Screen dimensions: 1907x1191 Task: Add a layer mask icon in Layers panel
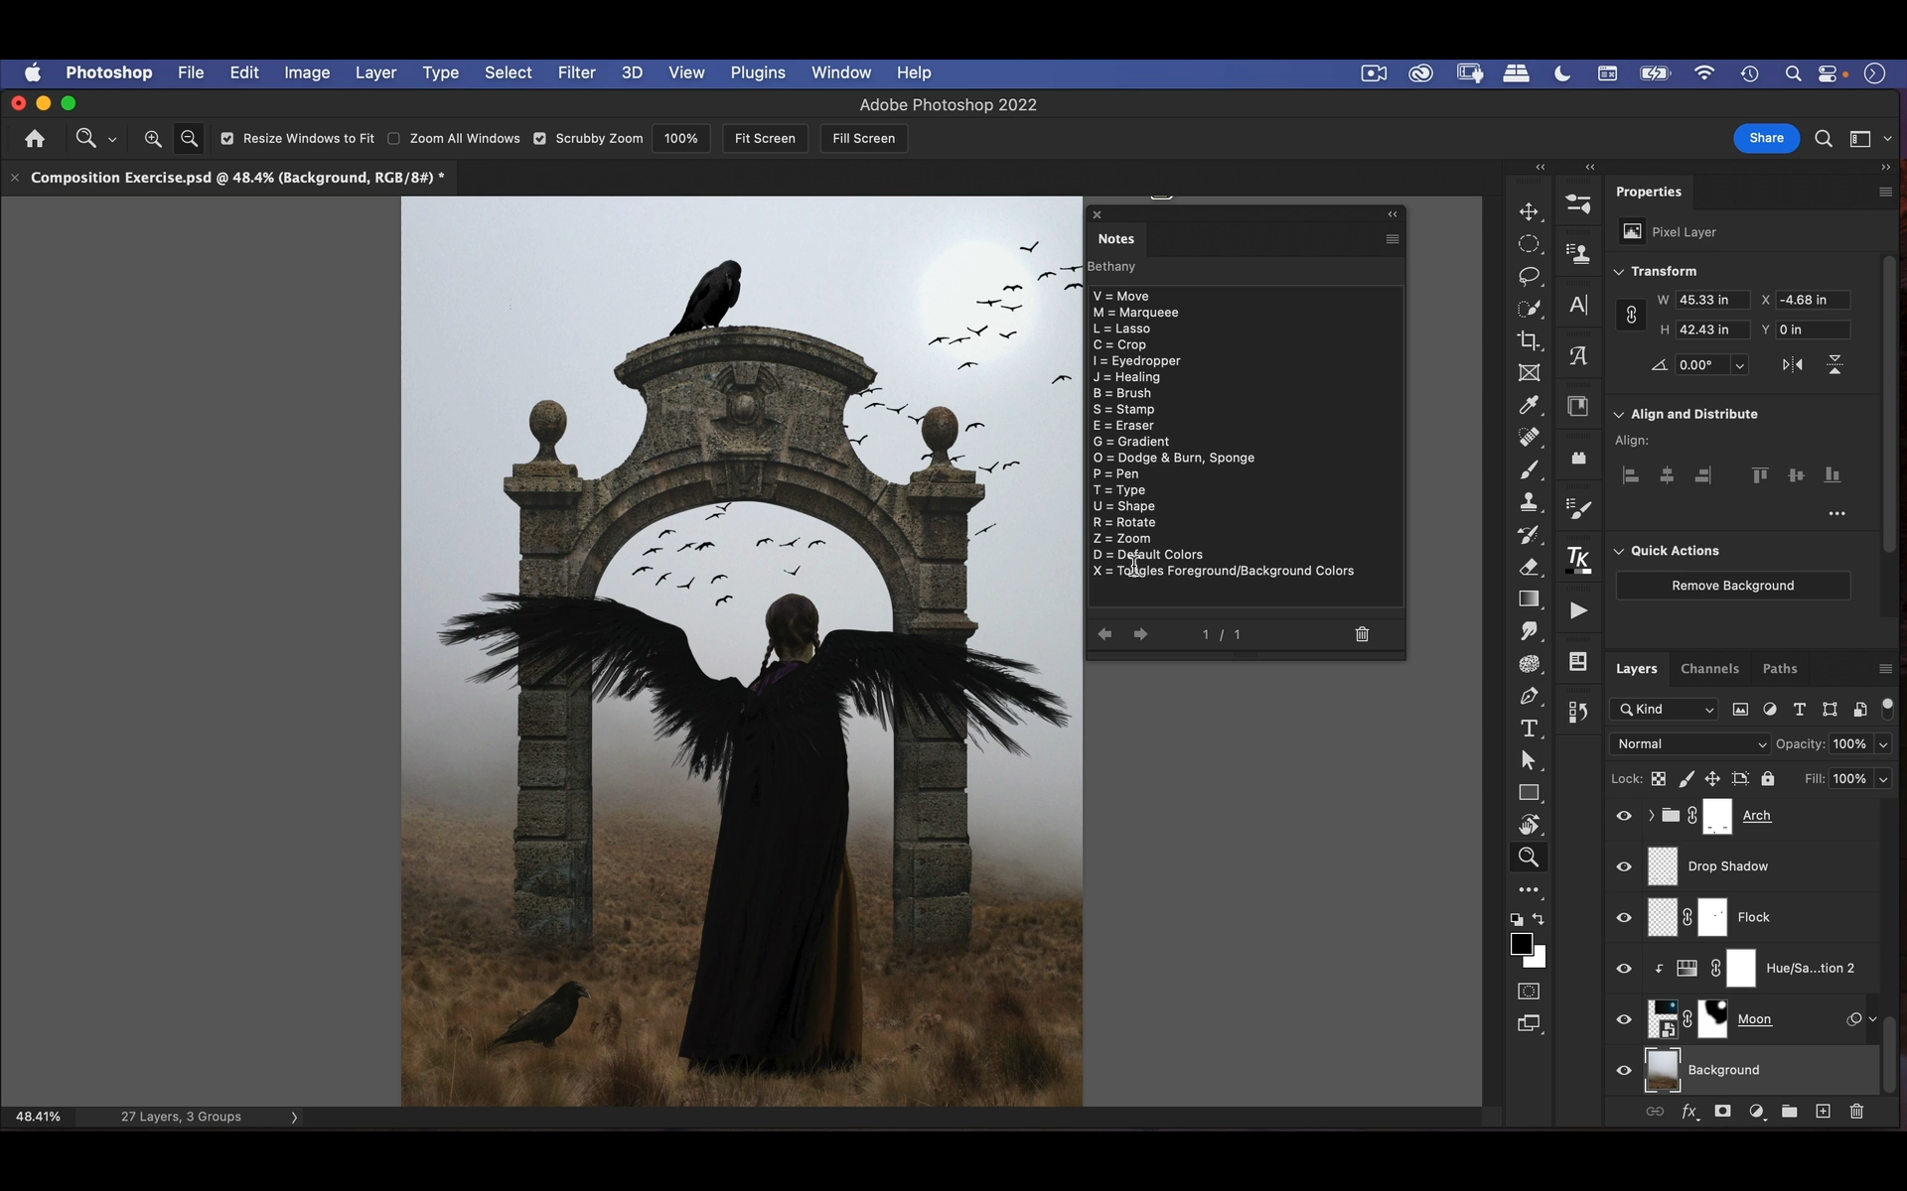[1722, 1112]
